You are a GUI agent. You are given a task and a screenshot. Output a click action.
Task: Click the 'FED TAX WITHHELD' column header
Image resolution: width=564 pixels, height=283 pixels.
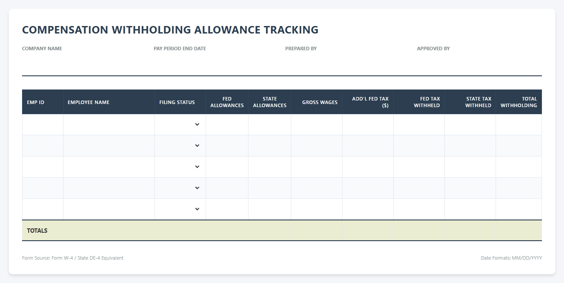point(419,102)
